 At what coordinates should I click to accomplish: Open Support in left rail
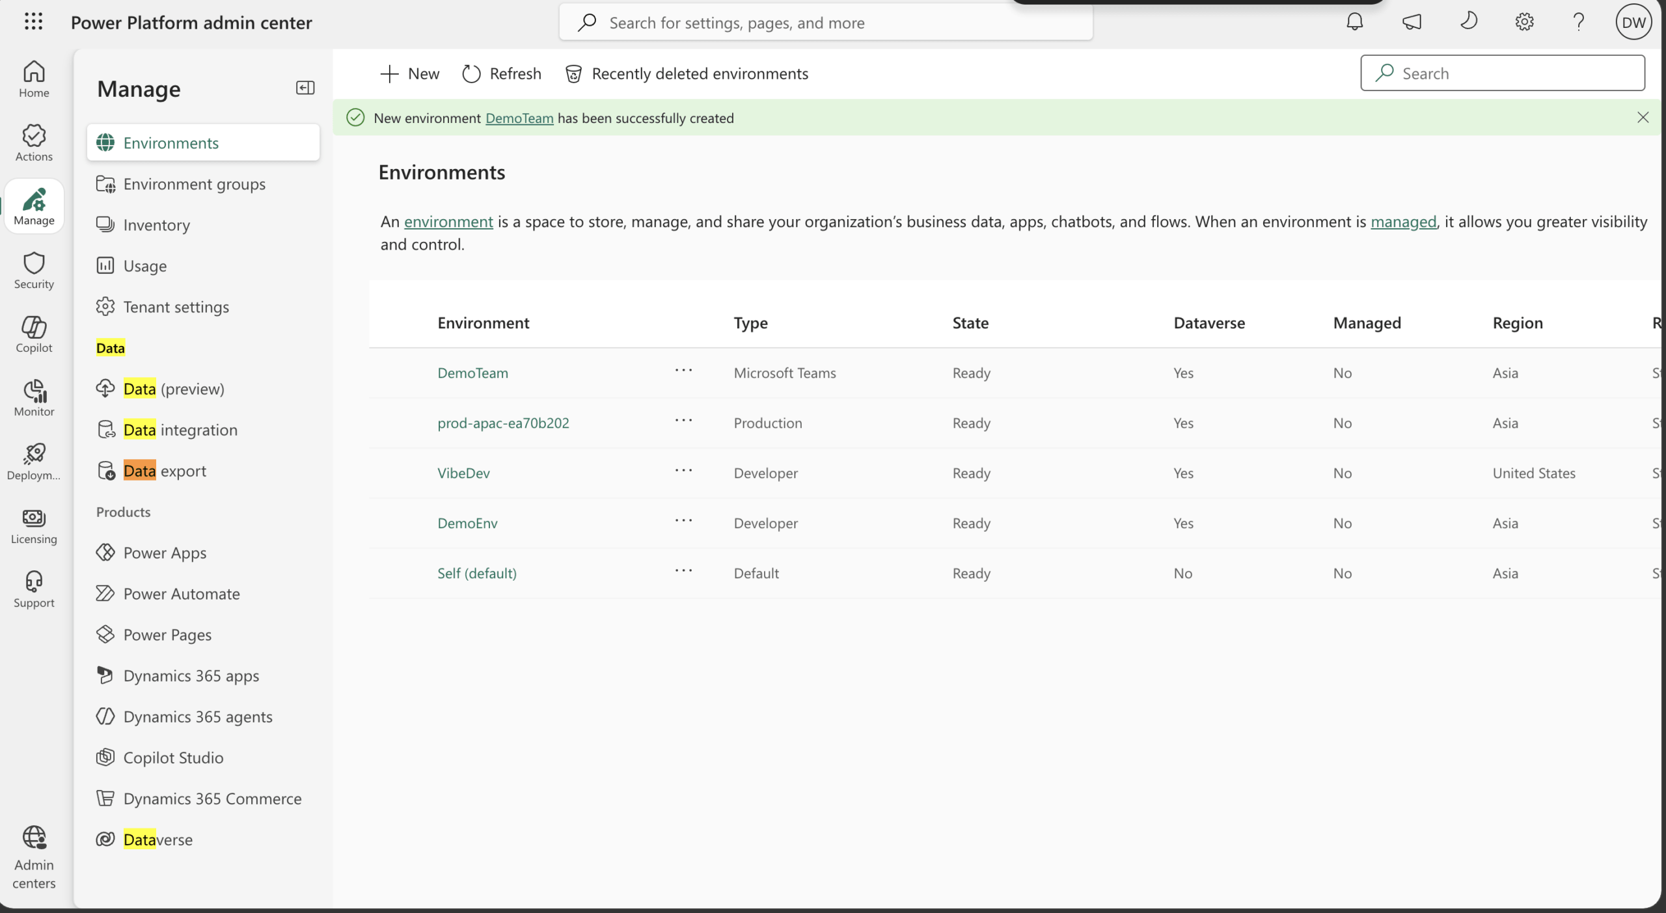coord(34,589)
